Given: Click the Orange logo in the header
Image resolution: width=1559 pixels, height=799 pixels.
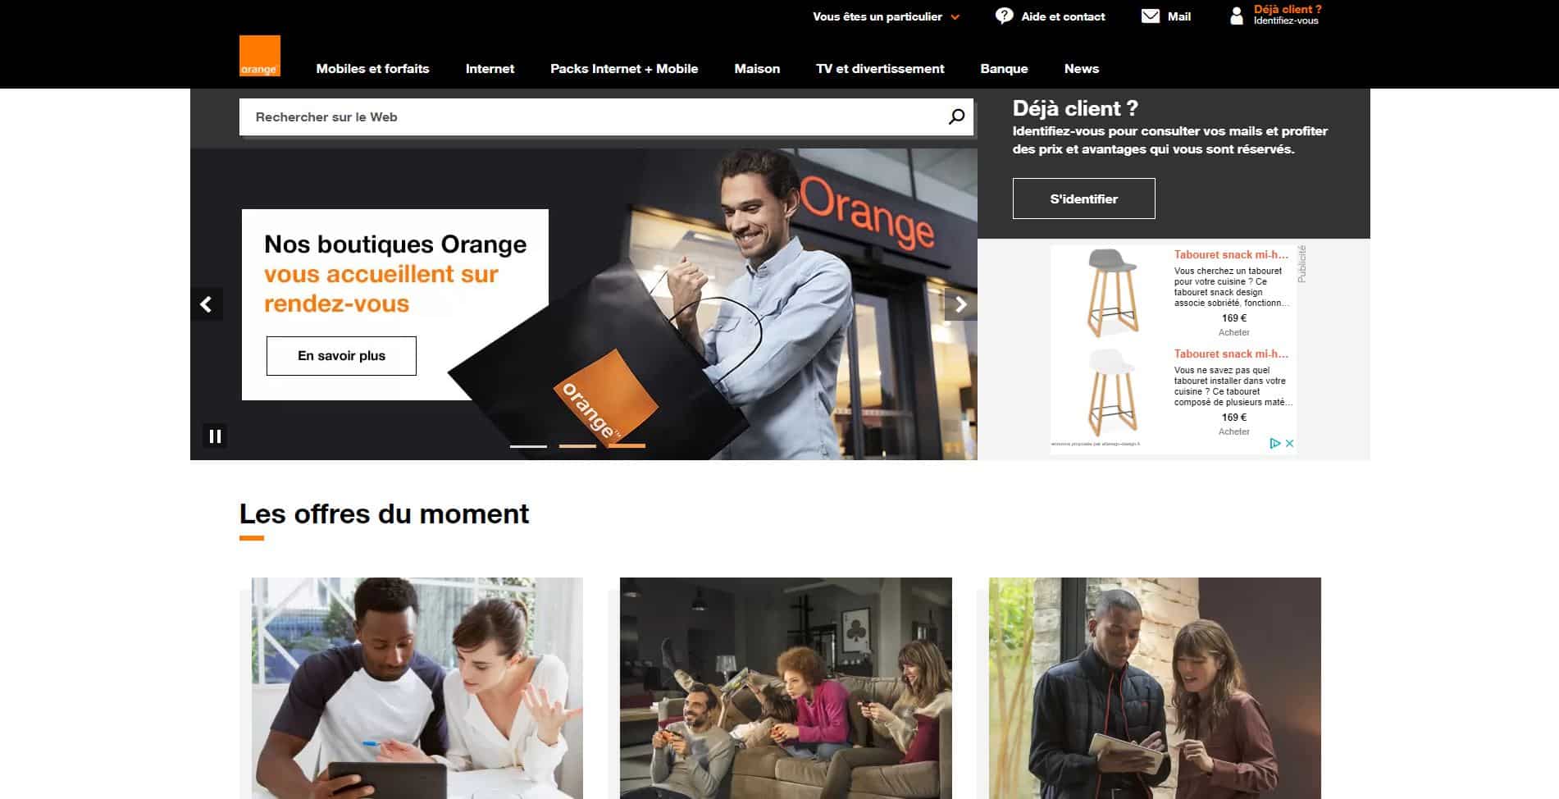Looking at the screenshot, I should pyautogui.click(x=259, y=56).
